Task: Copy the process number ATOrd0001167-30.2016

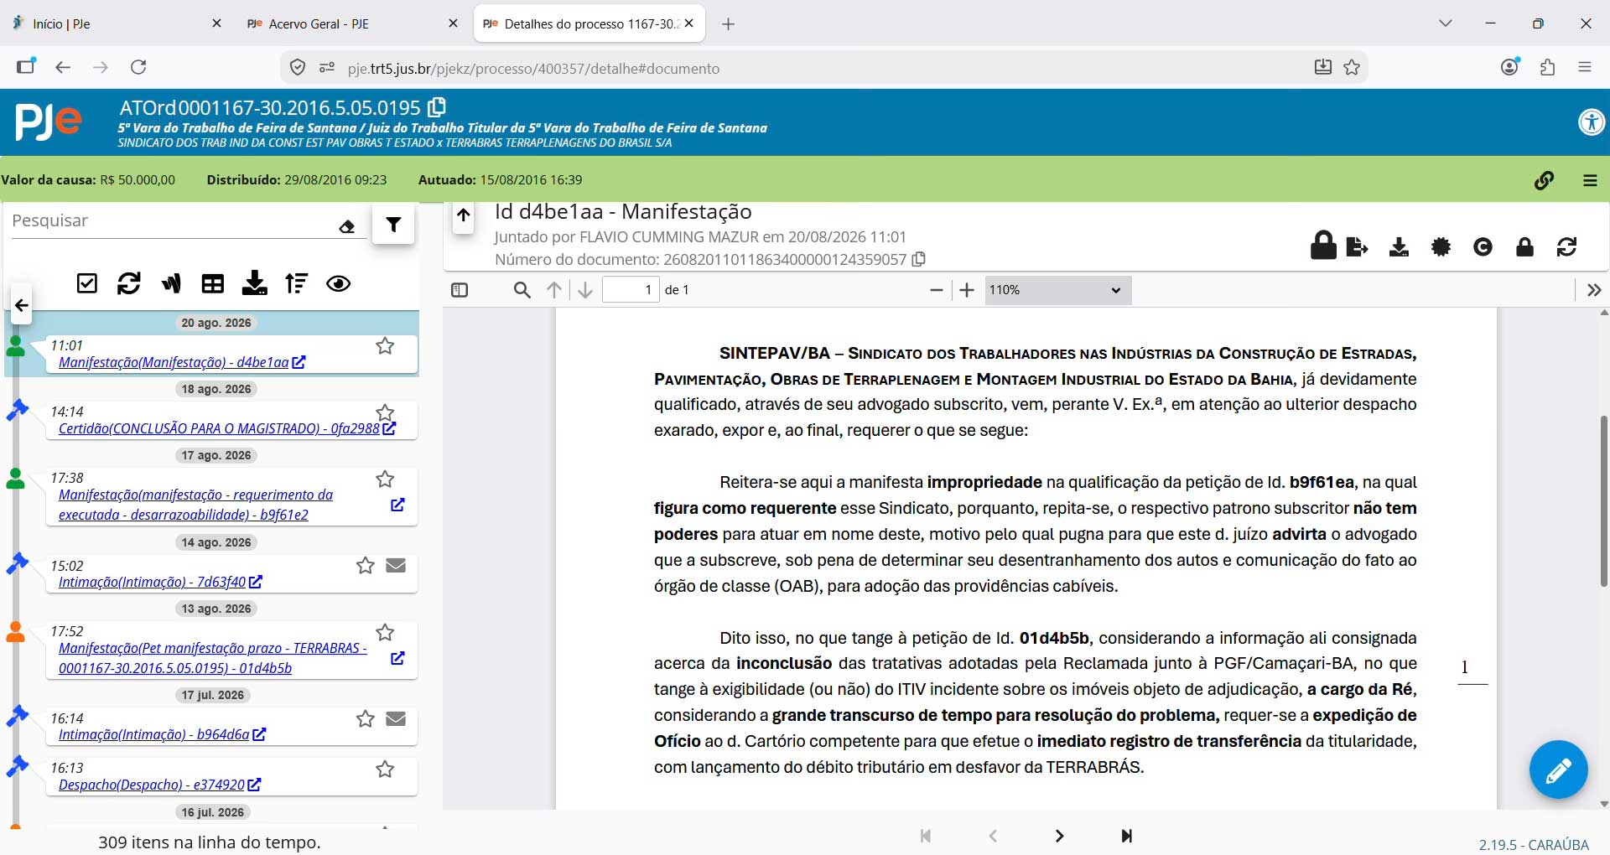Action: point(437,107)
